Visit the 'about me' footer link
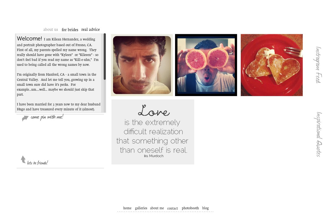The height and width of the screenshot is (224, 331). coord(157,208)
